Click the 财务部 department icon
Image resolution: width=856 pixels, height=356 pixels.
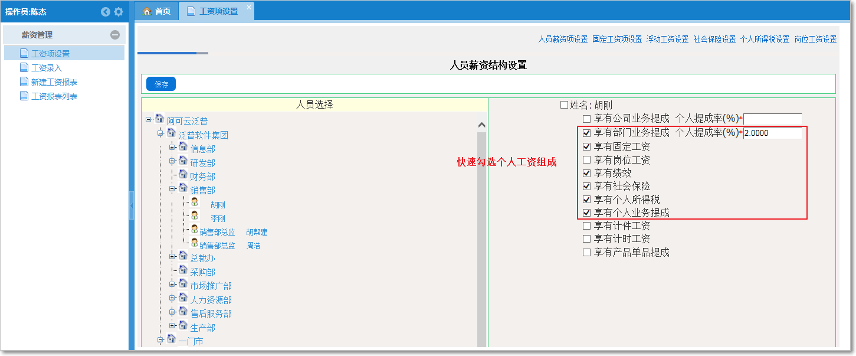click(183, 175)
